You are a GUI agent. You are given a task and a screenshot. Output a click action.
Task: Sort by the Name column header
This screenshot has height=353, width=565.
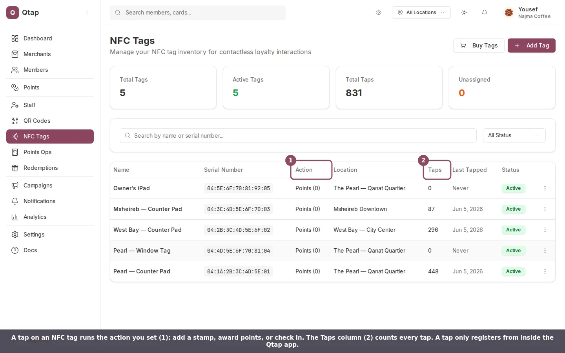pyautogui.click(x=121, y=170)
